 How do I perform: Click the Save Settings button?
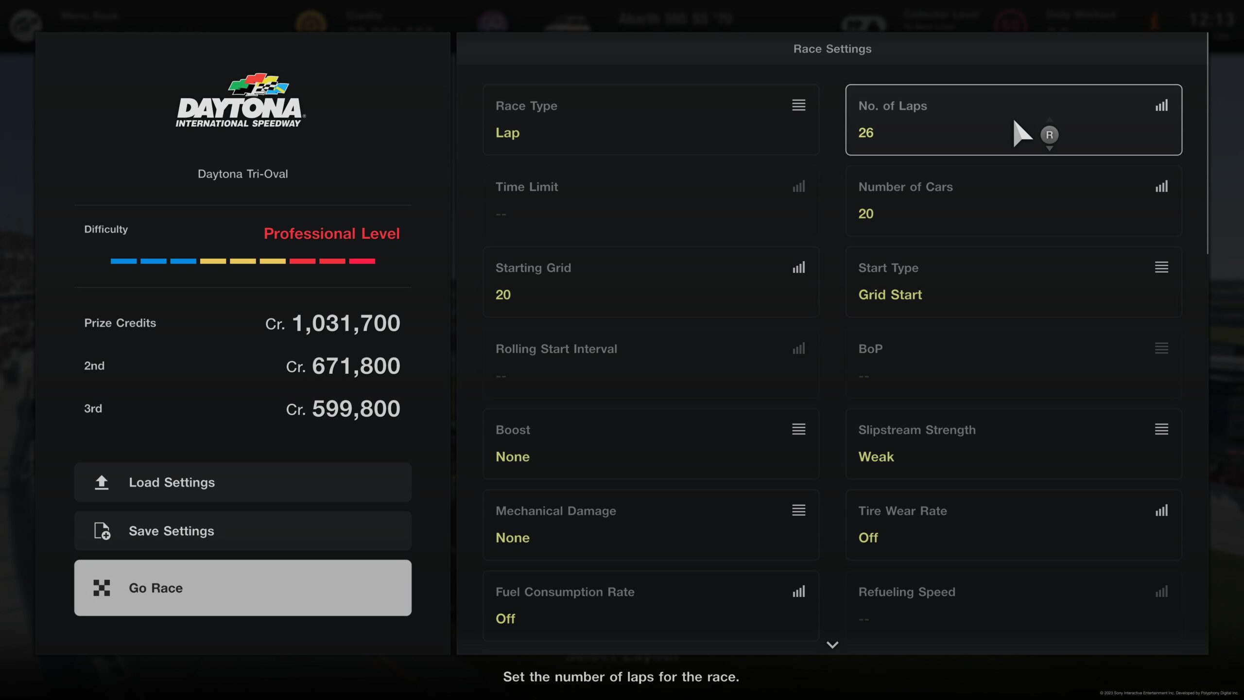pos(242,531)
